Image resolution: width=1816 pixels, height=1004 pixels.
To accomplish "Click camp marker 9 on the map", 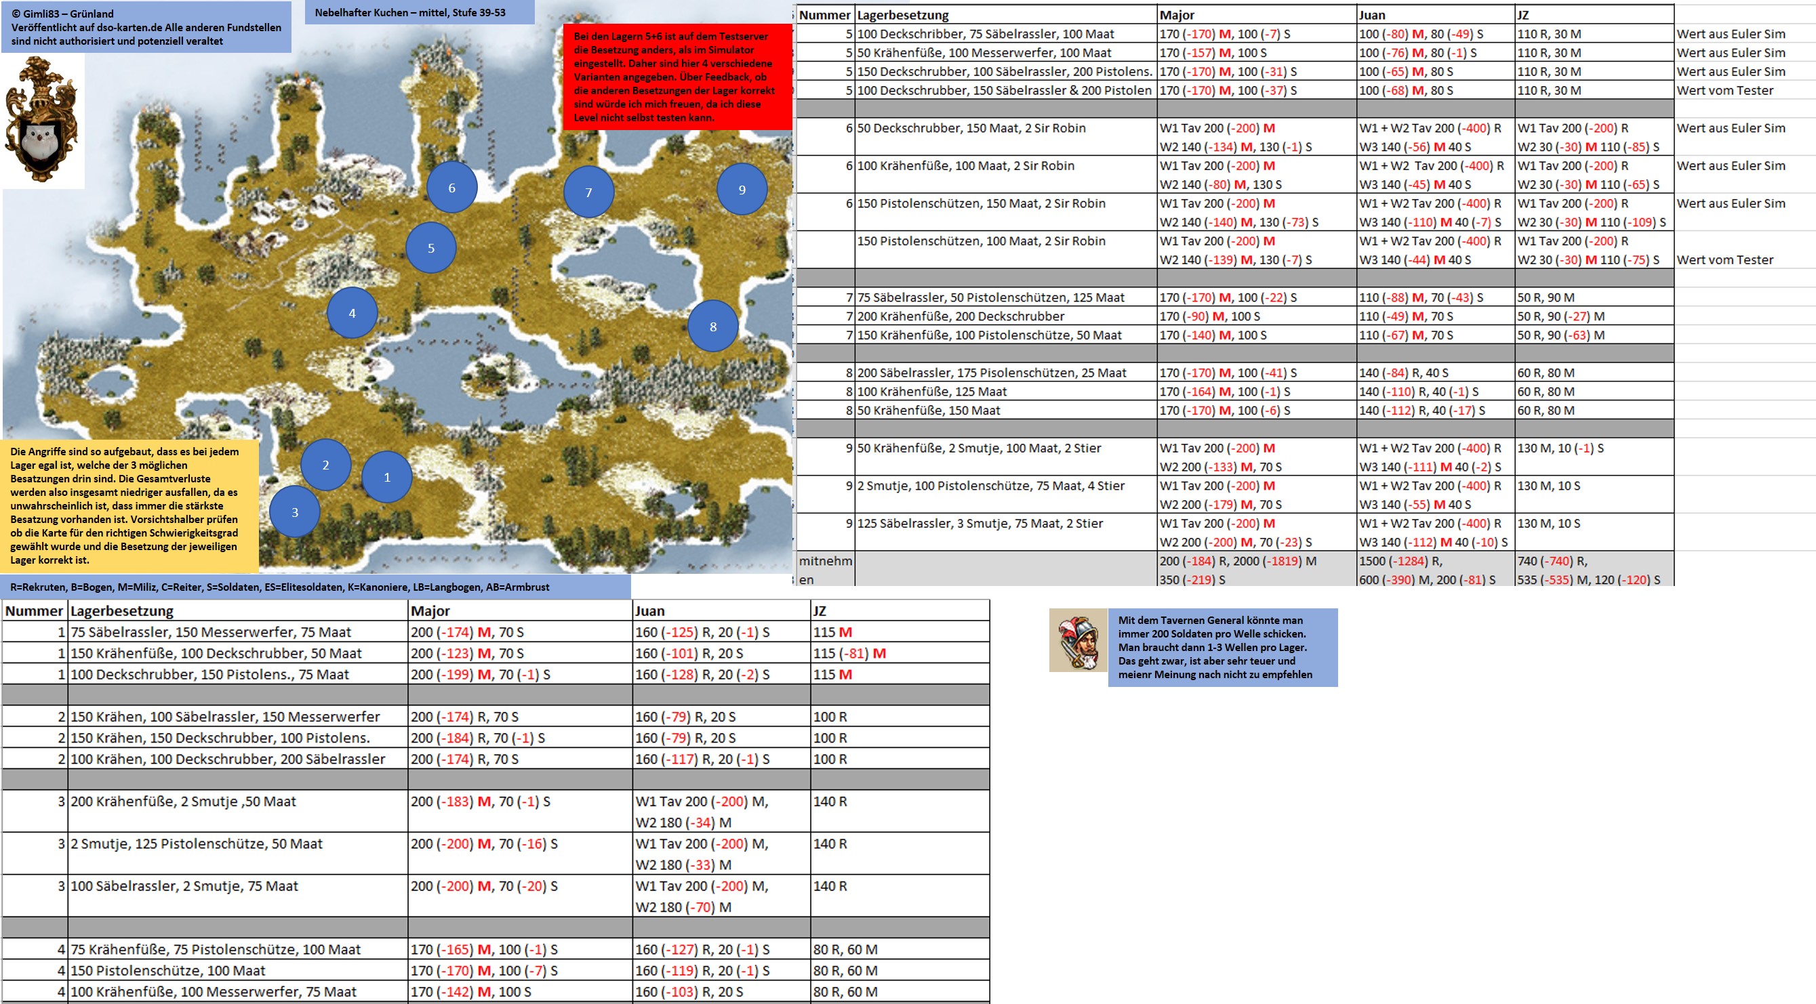I will coord(742,190).
